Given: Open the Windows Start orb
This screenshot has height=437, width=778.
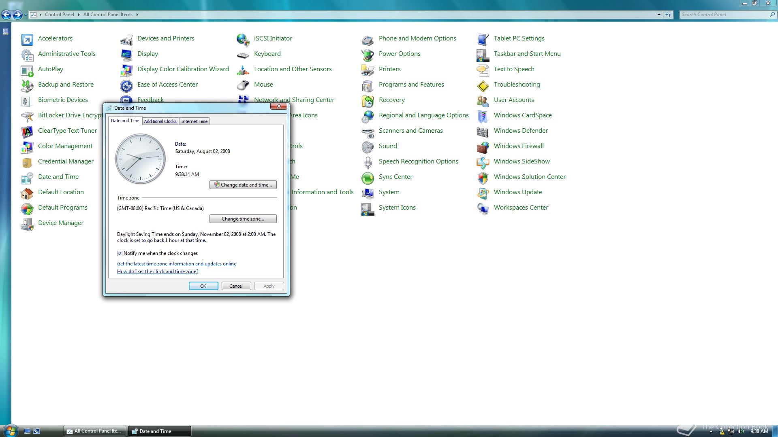Looking at the screenshot, I should tap(11, 431).
